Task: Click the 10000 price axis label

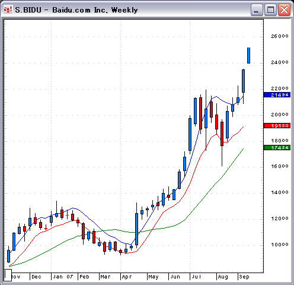Action: pyautogui.click(x=280, y=245)
